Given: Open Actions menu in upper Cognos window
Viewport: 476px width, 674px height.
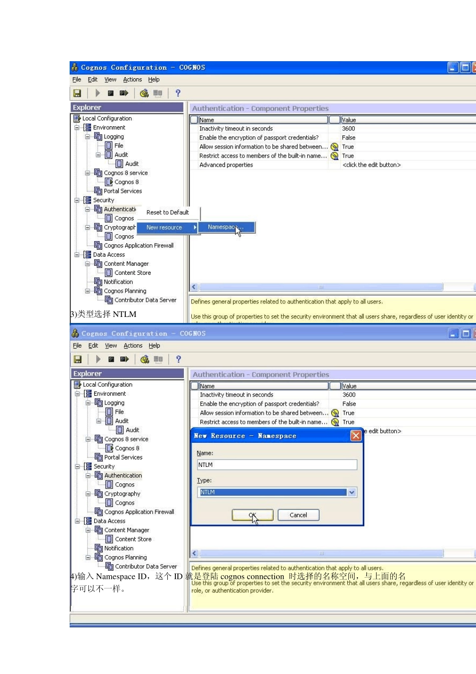Looking at the screenshot, I should pos(133,80).
